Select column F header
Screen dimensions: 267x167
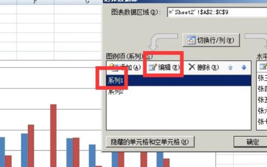[x=35, y=2]
